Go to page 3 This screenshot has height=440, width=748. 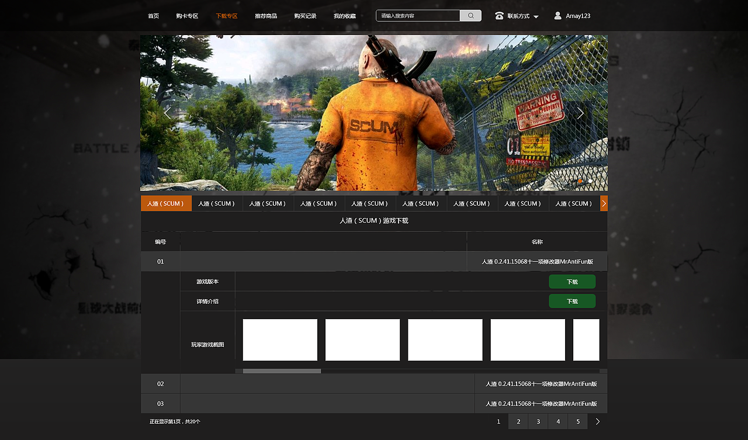tap(538, 421)
